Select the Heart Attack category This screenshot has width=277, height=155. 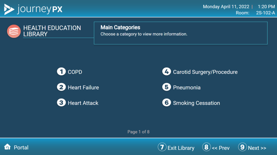pos(83,103)
